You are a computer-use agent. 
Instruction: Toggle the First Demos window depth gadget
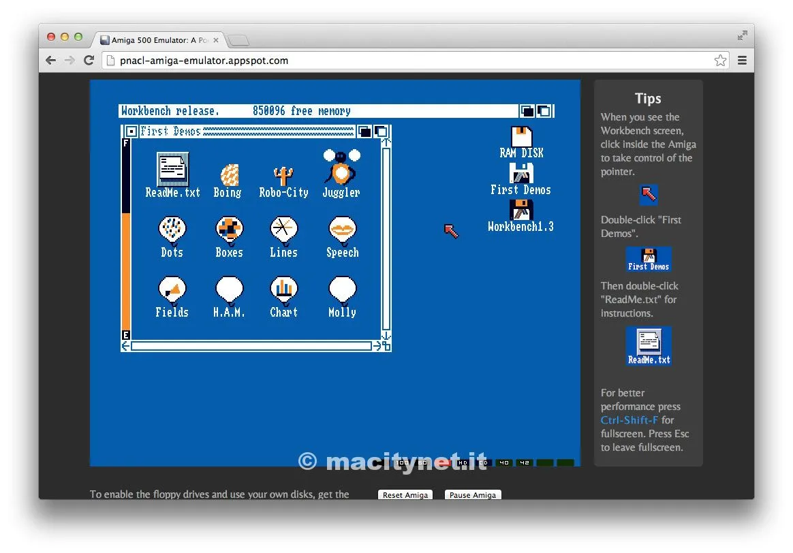coord(381,131)
